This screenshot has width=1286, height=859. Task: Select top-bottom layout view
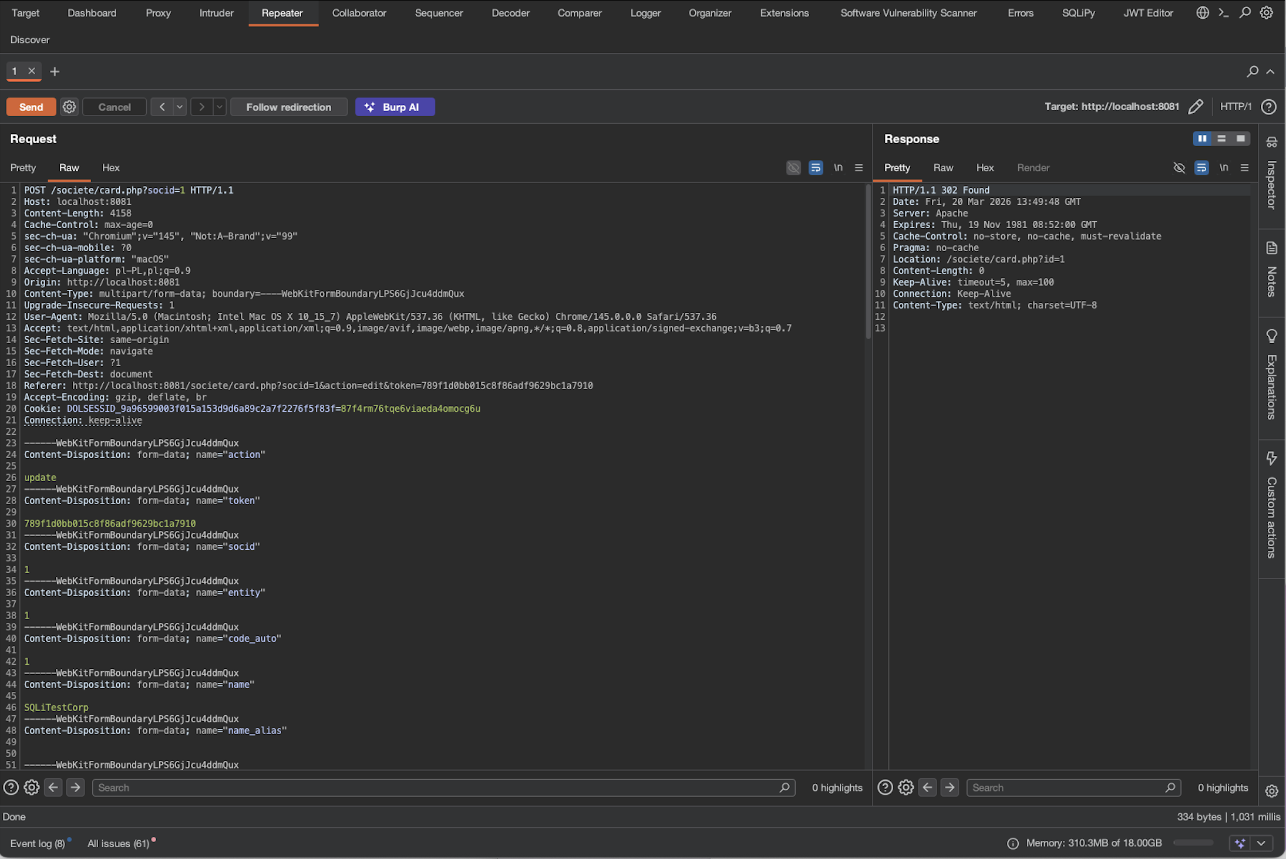pos(1221,138)
